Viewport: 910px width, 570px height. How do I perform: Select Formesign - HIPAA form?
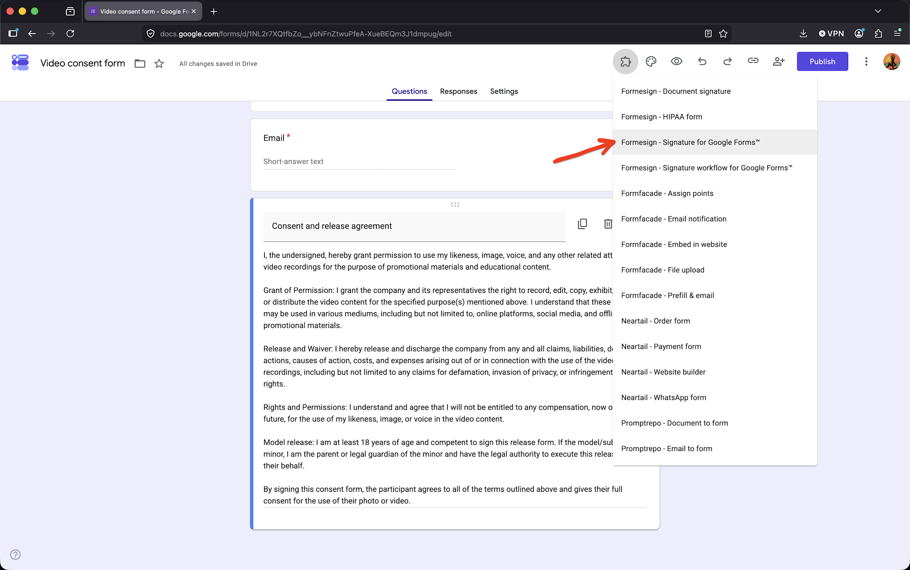[714, 117]
